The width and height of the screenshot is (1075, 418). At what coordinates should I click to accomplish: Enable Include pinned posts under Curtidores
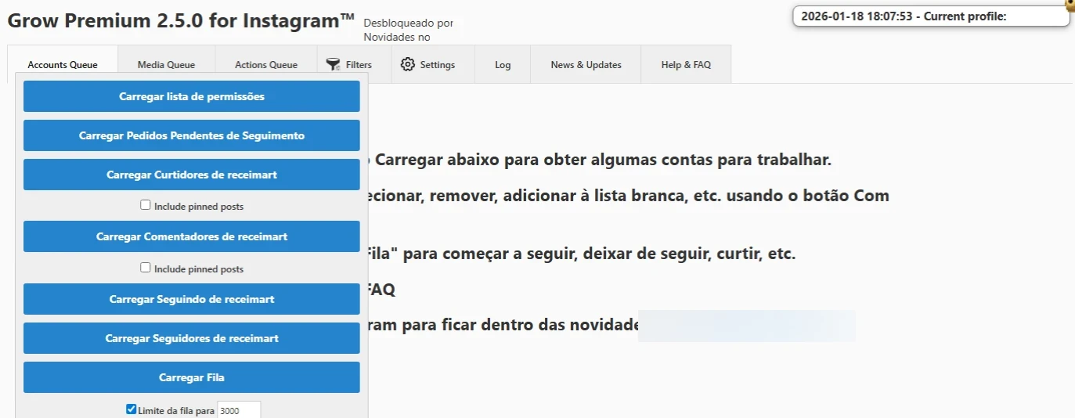(x=146, y=205)
